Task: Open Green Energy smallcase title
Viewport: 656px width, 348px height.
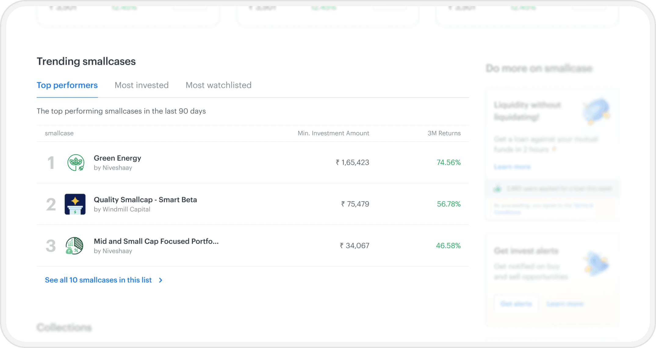Action: click(117, 158)
